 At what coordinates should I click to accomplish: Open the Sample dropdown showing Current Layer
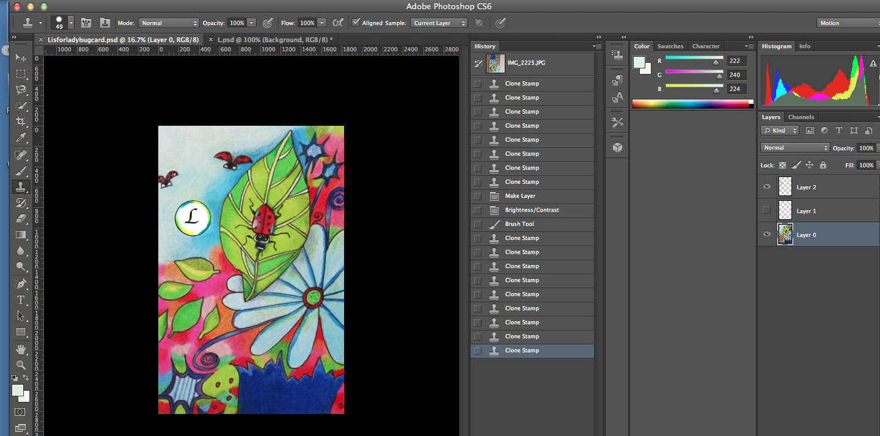439,23
